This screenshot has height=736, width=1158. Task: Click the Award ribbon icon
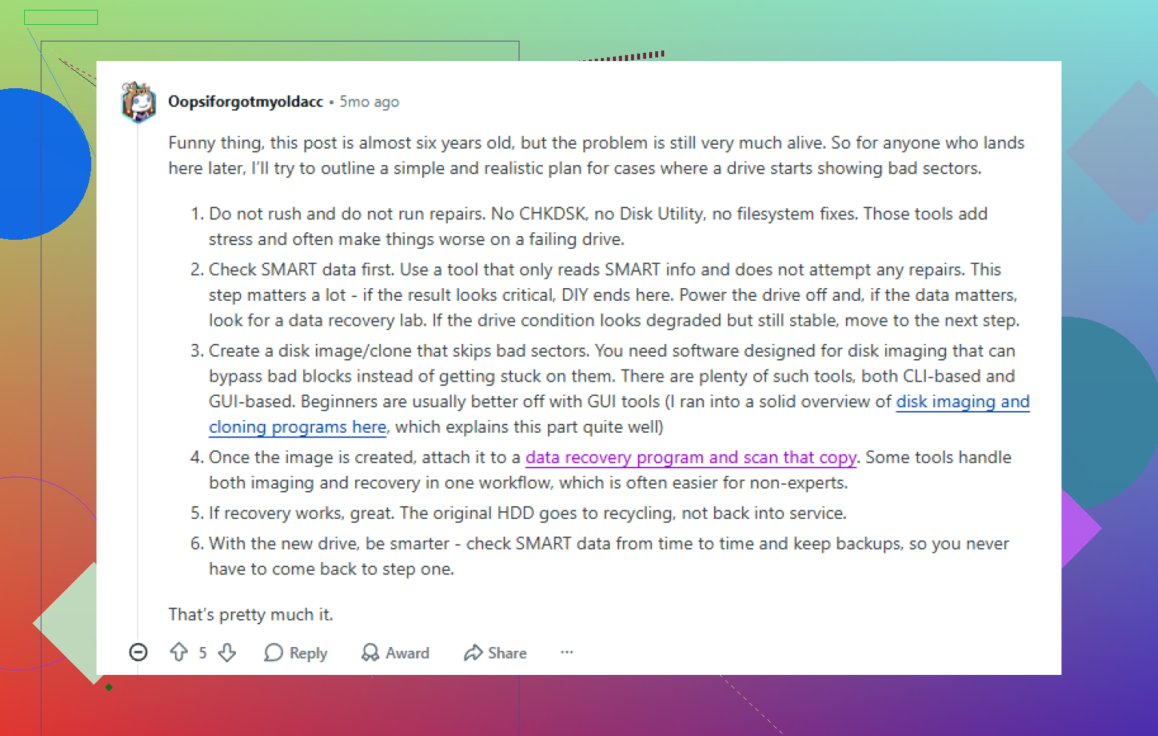370,652
